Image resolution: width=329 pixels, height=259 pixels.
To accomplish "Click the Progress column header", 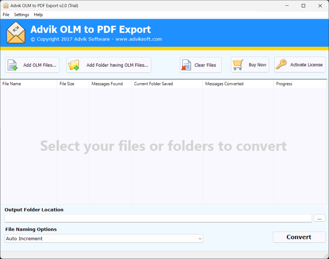I will [300, 84].
